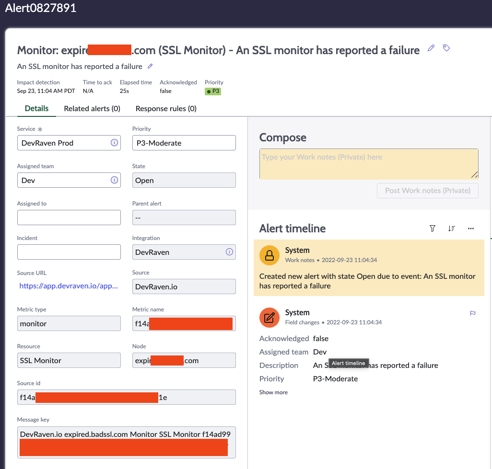Open the timeline more options ellipsis menu

tap(471, 229)
